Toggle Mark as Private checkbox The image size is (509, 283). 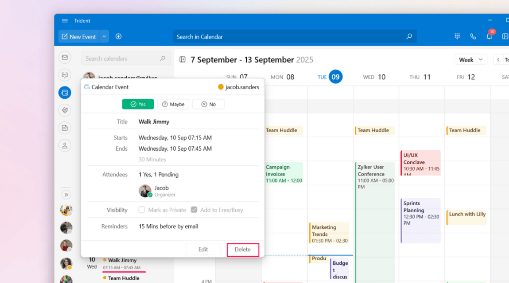coord(142,210)
